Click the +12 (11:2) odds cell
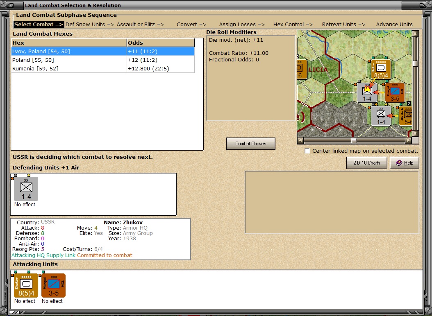 pyautogui.click(x=161, y=60)
